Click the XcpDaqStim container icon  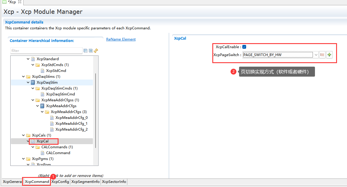click(33, 82)
